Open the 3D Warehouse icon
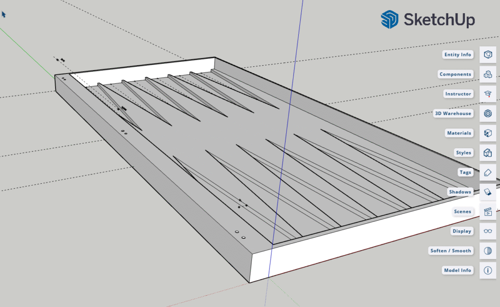 (487, 114)
